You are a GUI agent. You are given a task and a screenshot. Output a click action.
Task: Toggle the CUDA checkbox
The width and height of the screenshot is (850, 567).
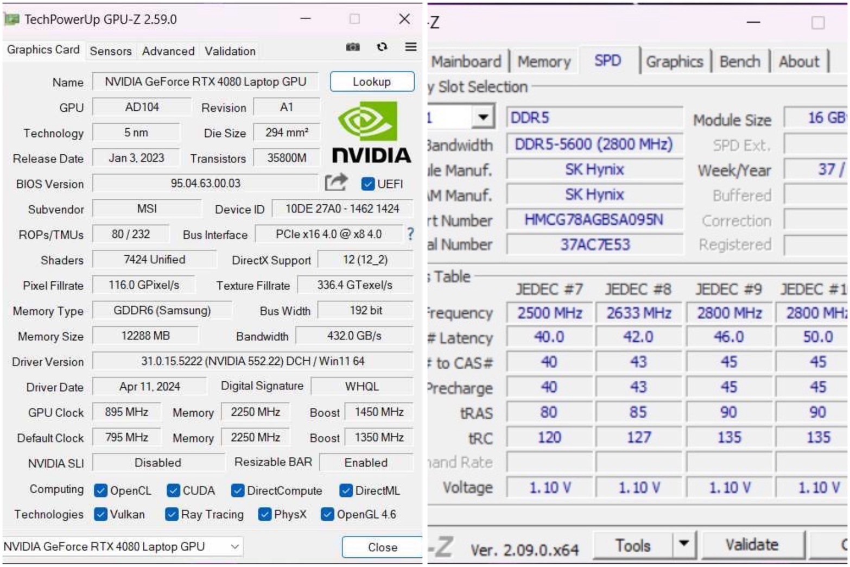(x=173, y=490)
